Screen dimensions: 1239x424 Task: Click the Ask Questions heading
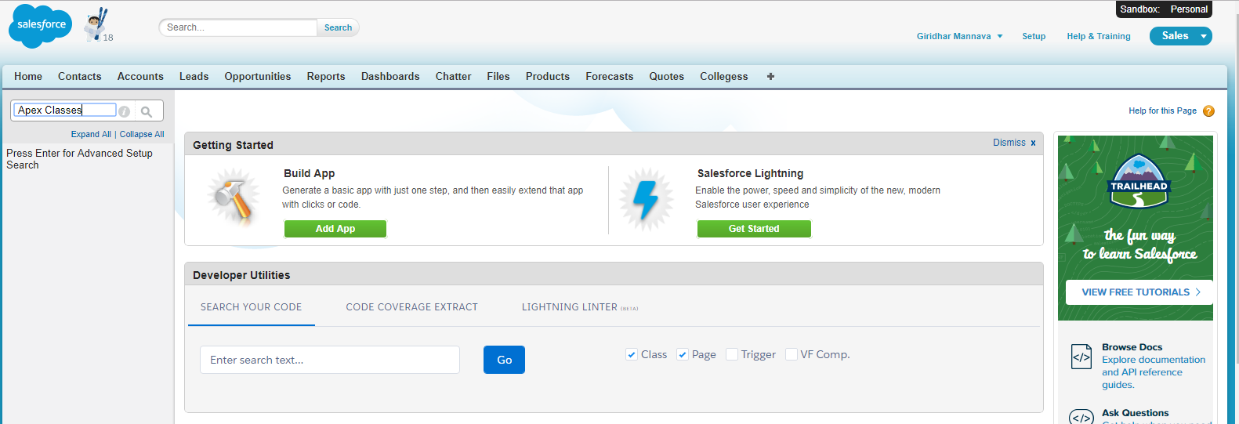[x=1135, y=413]
